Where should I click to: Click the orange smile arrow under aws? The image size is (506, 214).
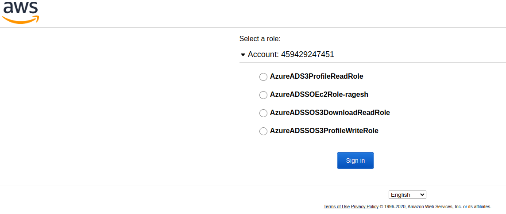(x=21, y=19)
